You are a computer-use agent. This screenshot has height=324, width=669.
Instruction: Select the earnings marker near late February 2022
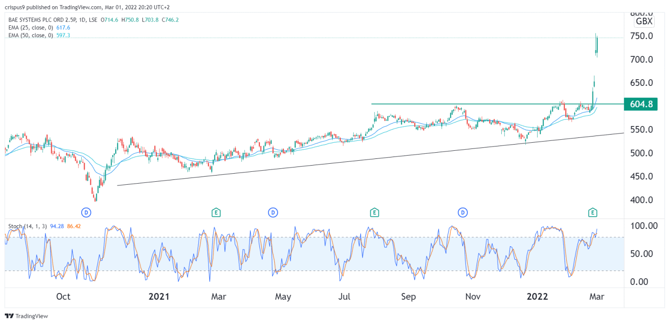pyautogui.click(x=593, y=211)
